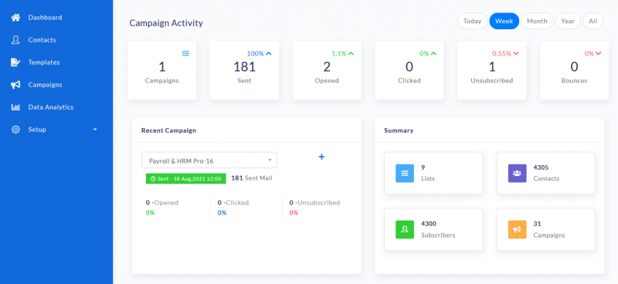Click the red down arrow beside 0.55%
Viewport: 618px width, 284px height.
516,53
